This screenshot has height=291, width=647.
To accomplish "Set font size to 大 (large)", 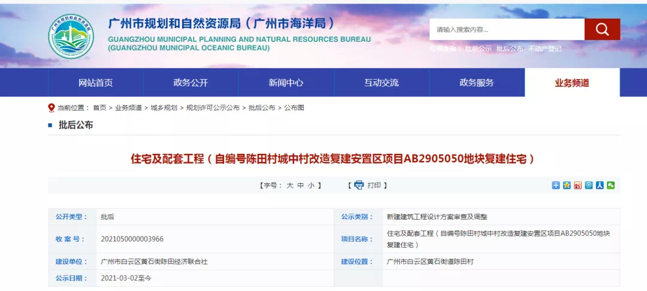I will coord(290,186).
